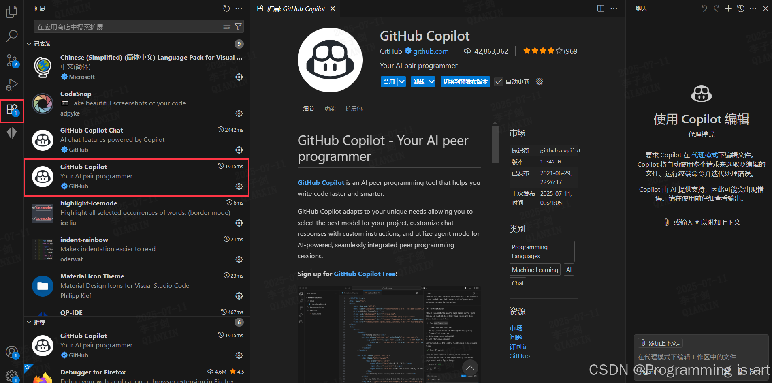Screen dimensions: 772x383
Task: Open settings gear for Chinese Language Pack
Action: 239,77
